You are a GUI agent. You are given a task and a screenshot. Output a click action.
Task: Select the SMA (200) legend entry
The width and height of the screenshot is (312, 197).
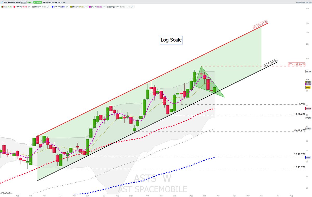tap(60, 7)
